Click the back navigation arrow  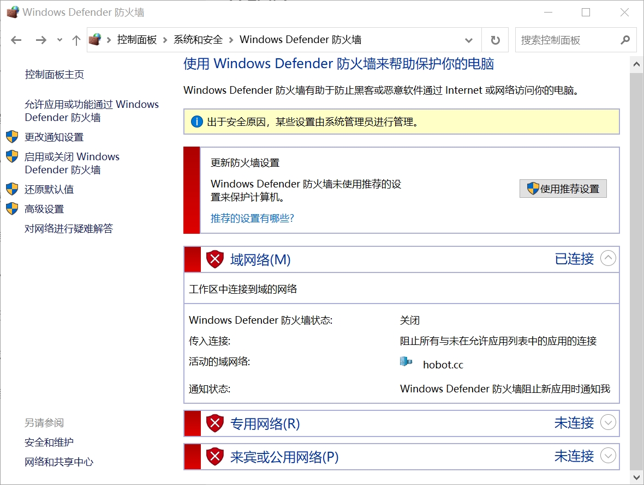pyautogui.click(x=16, y=40)
